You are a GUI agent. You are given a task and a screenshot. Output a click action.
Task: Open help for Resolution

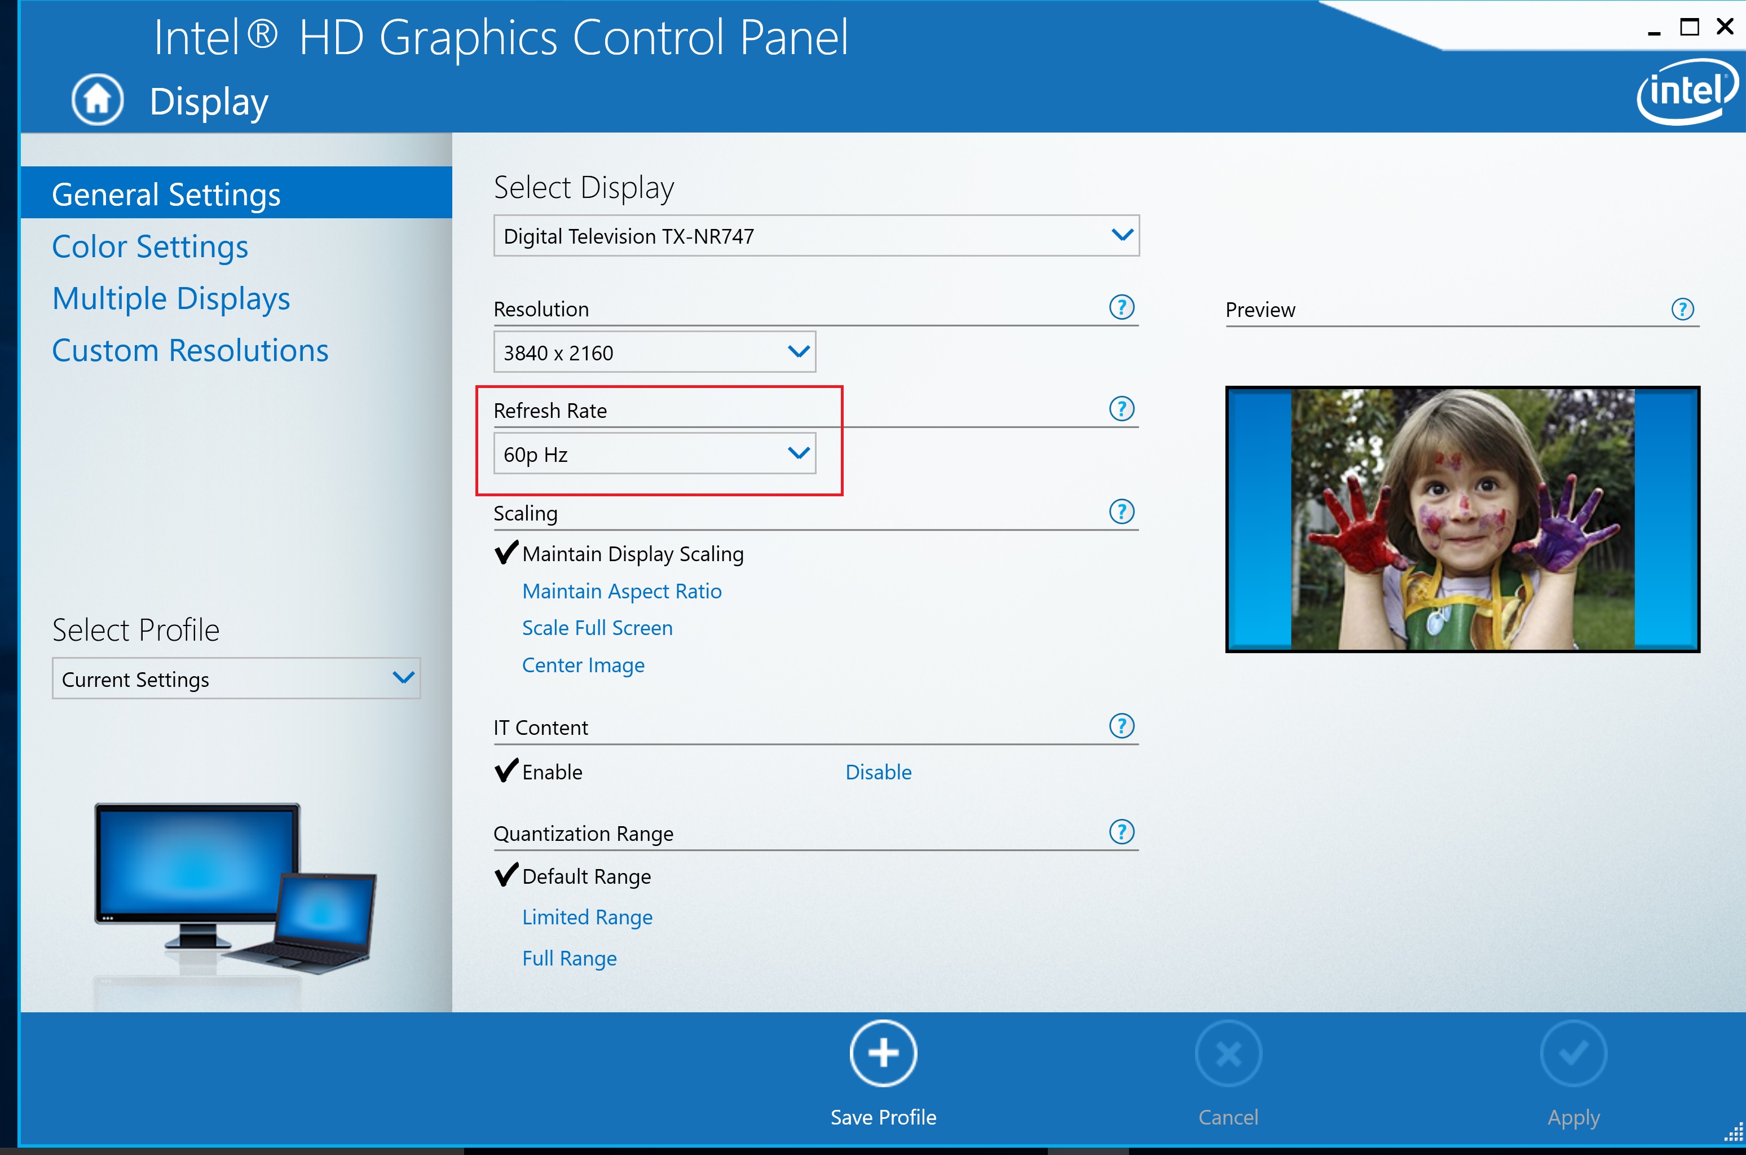click(1122, 307)
